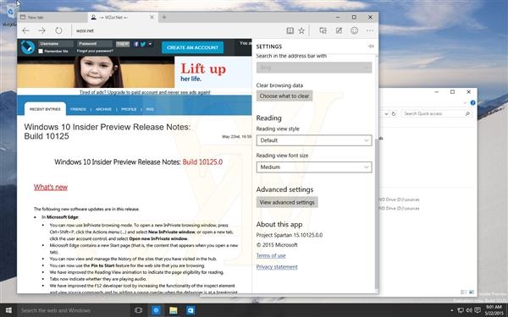Pin the Settings pane with pin icon
The width and height of the screenshot is (508, 317).
(371, 46)
